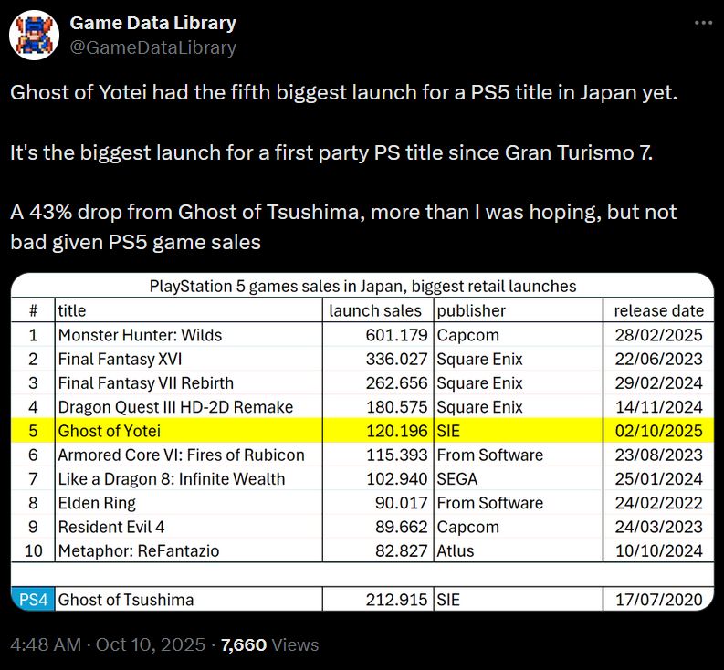Click the tweet's first line about Ghost of Yotei

(x=343, y=92)
